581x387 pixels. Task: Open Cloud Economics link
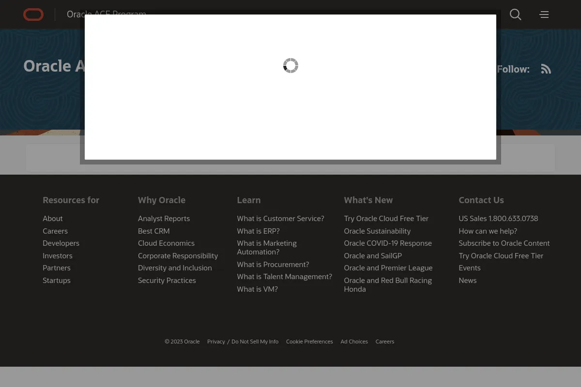pyautogui.click(x=166, y=243)
